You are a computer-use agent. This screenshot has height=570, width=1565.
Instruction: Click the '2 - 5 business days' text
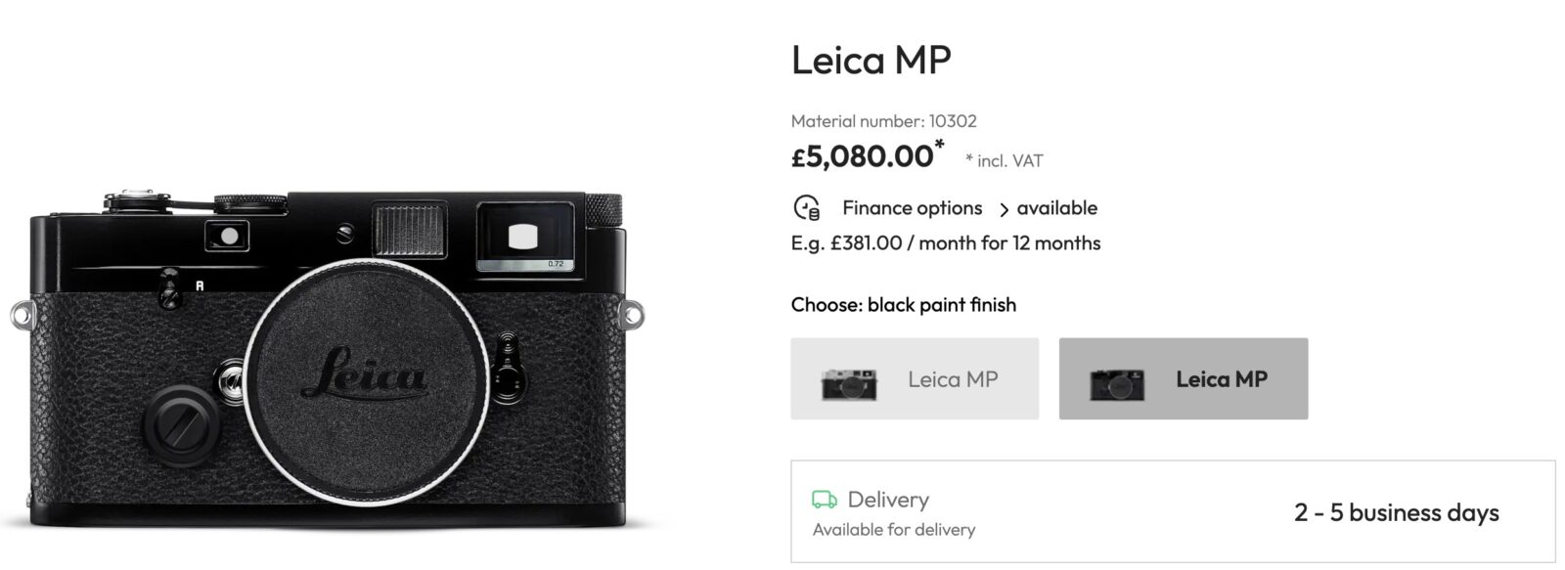point(1396,512)
